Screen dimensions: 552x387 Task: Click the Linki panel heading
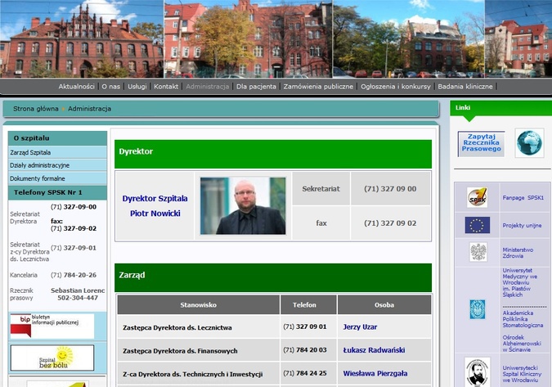463,107
